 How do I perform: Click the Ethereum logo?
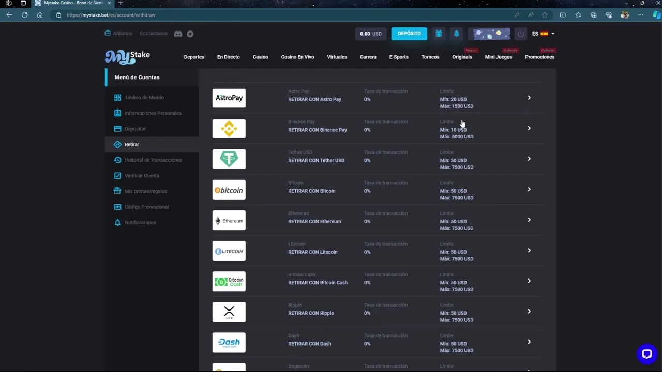click(229, 220)
